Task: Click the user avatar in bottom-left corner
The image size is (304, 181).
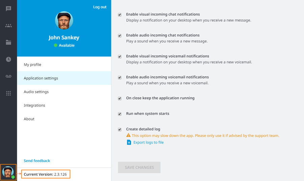Action: [x=8, y=172]
